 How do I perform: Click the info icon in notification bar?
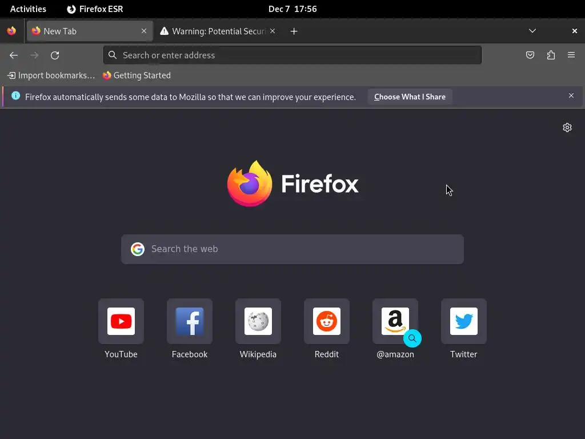pyautogui.click(x=15, y=95)
